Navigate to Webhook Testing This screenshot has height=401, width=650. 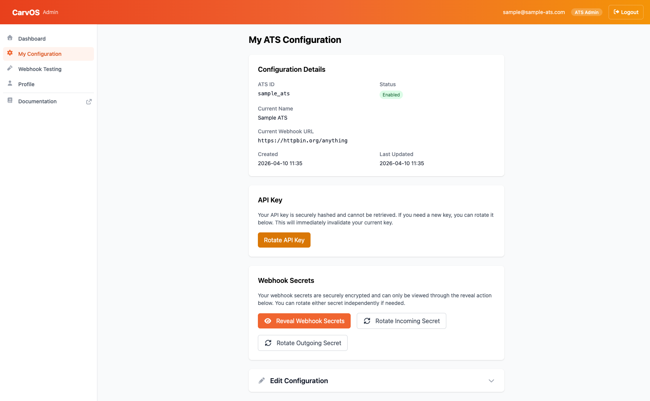40,69
